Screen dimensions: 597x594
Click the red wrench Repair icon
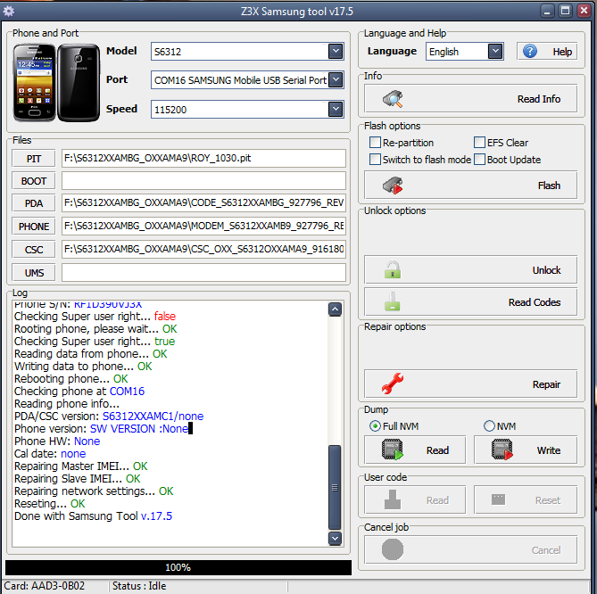point(393,384)
